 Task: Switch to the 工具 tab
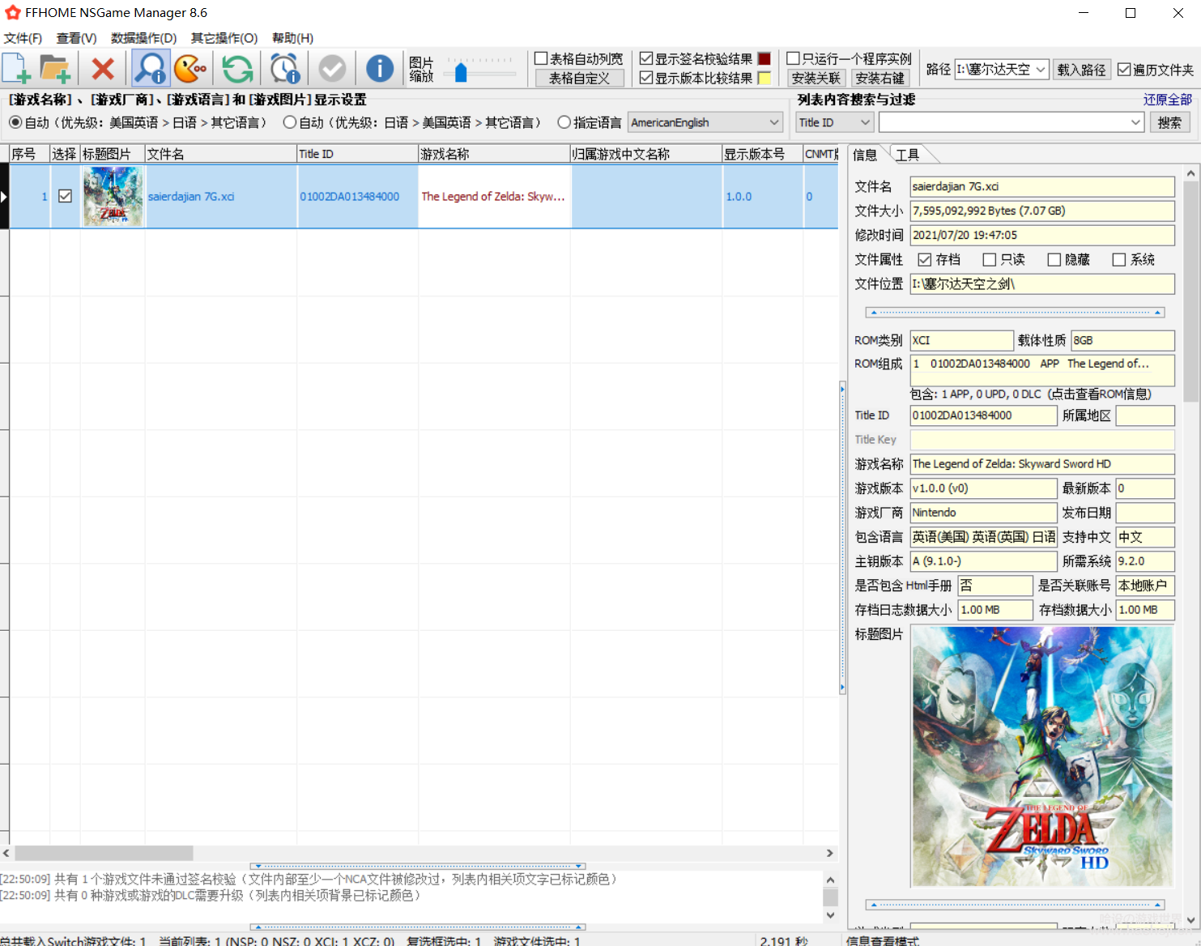pyautogui.click(x=908, y=155)
